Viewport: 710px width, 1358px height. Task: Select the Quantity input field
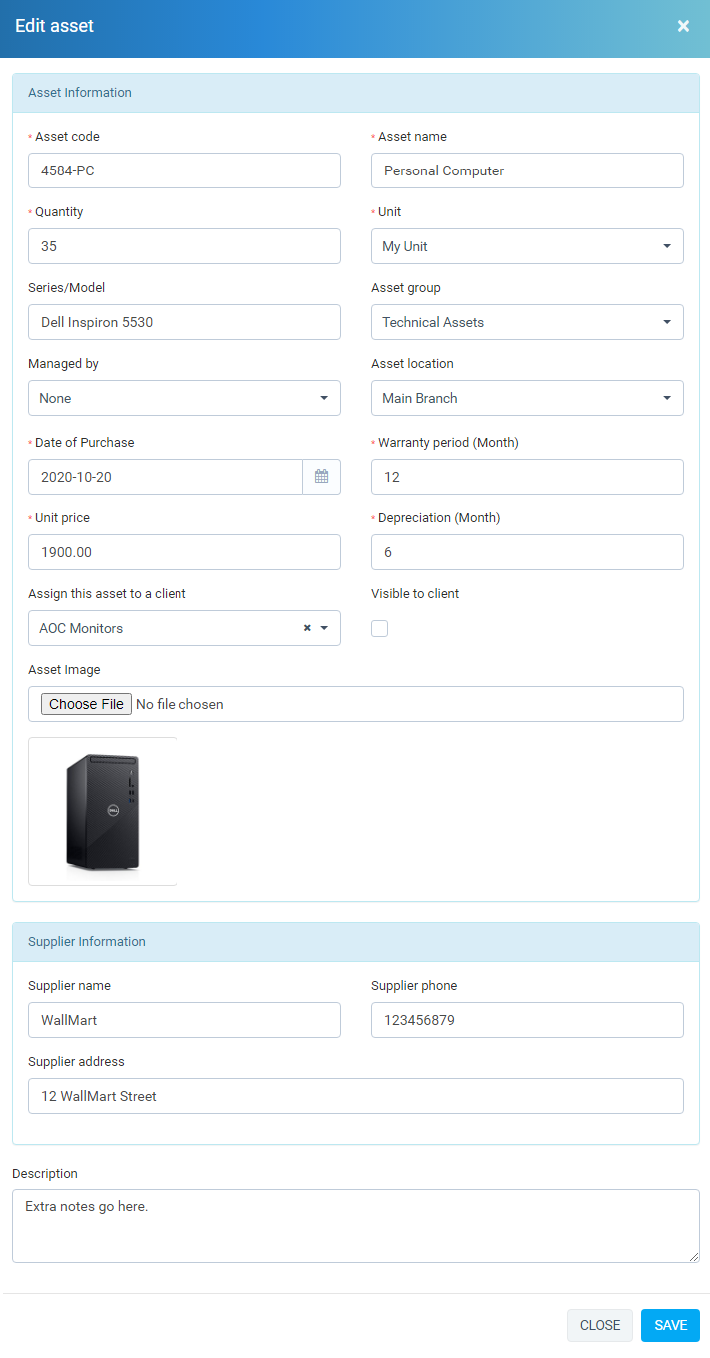[183, 246]
